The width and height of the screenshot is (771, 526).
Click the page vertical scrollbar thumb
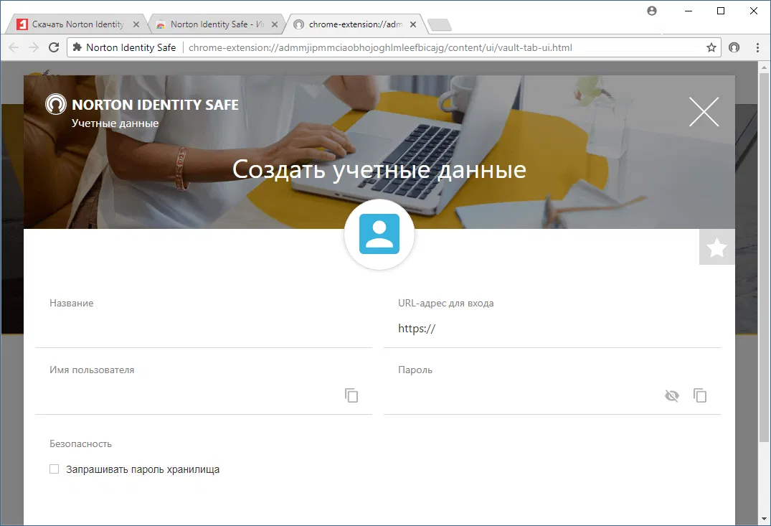[764, 256]
